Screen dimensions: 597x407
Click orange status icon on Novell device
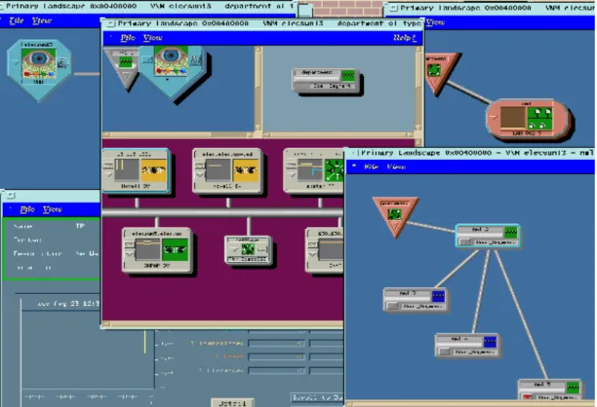coord(153,169)
